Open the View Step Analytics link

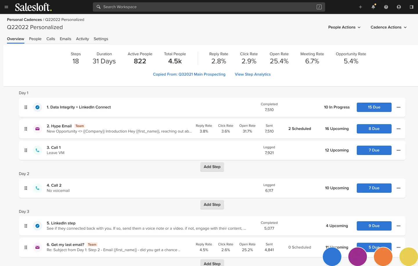253,74
